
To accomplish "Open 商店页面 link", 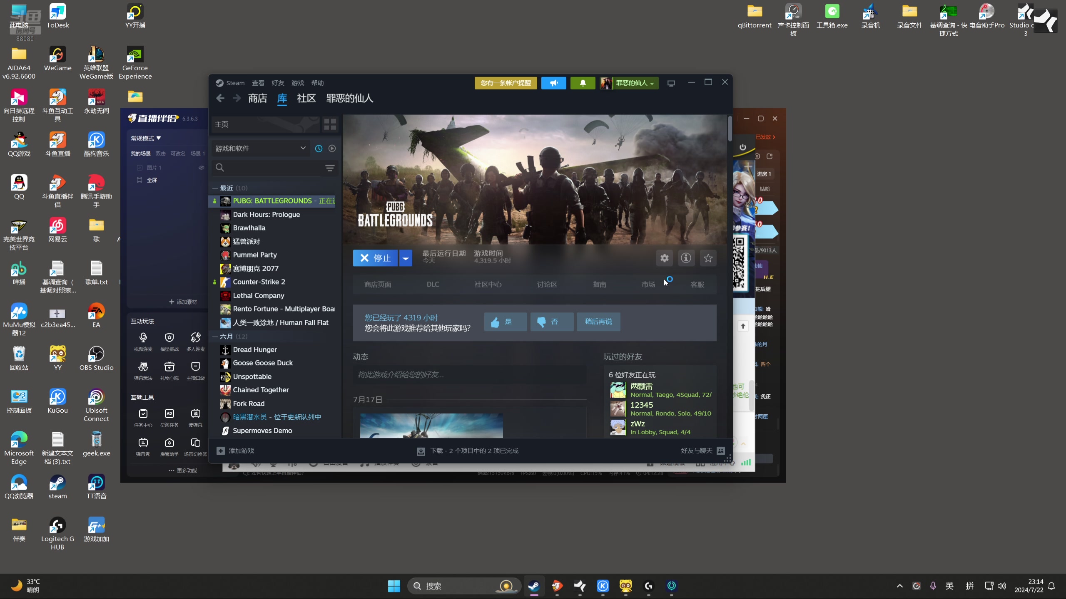I will tap(378, 284).
